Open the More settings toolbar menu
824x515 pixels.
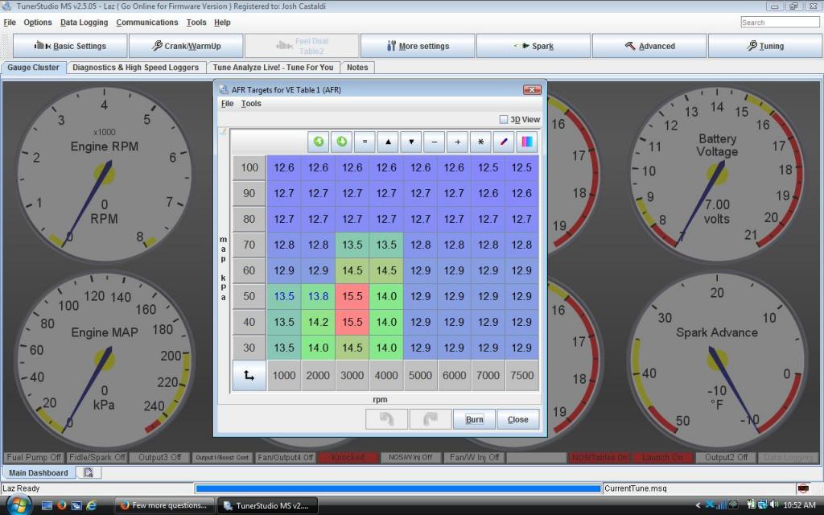[x=418, y=46]
